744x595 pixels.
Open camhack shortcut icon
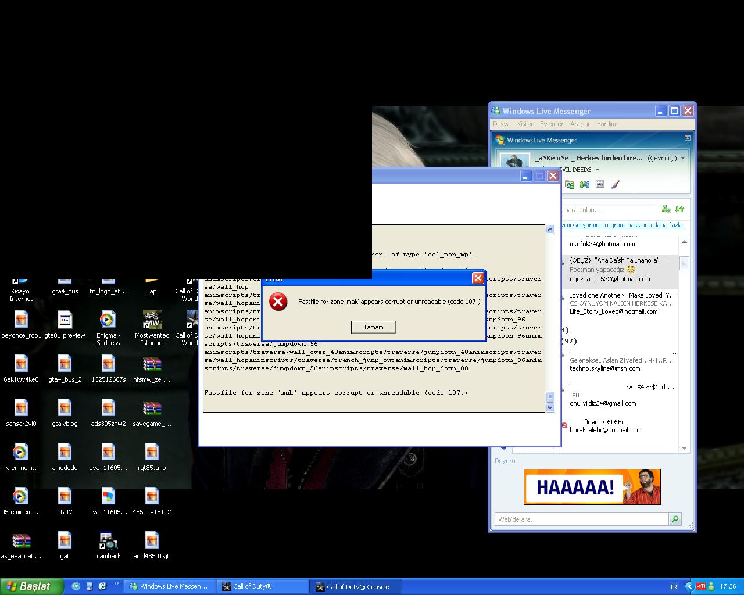[x=108, y=546]
